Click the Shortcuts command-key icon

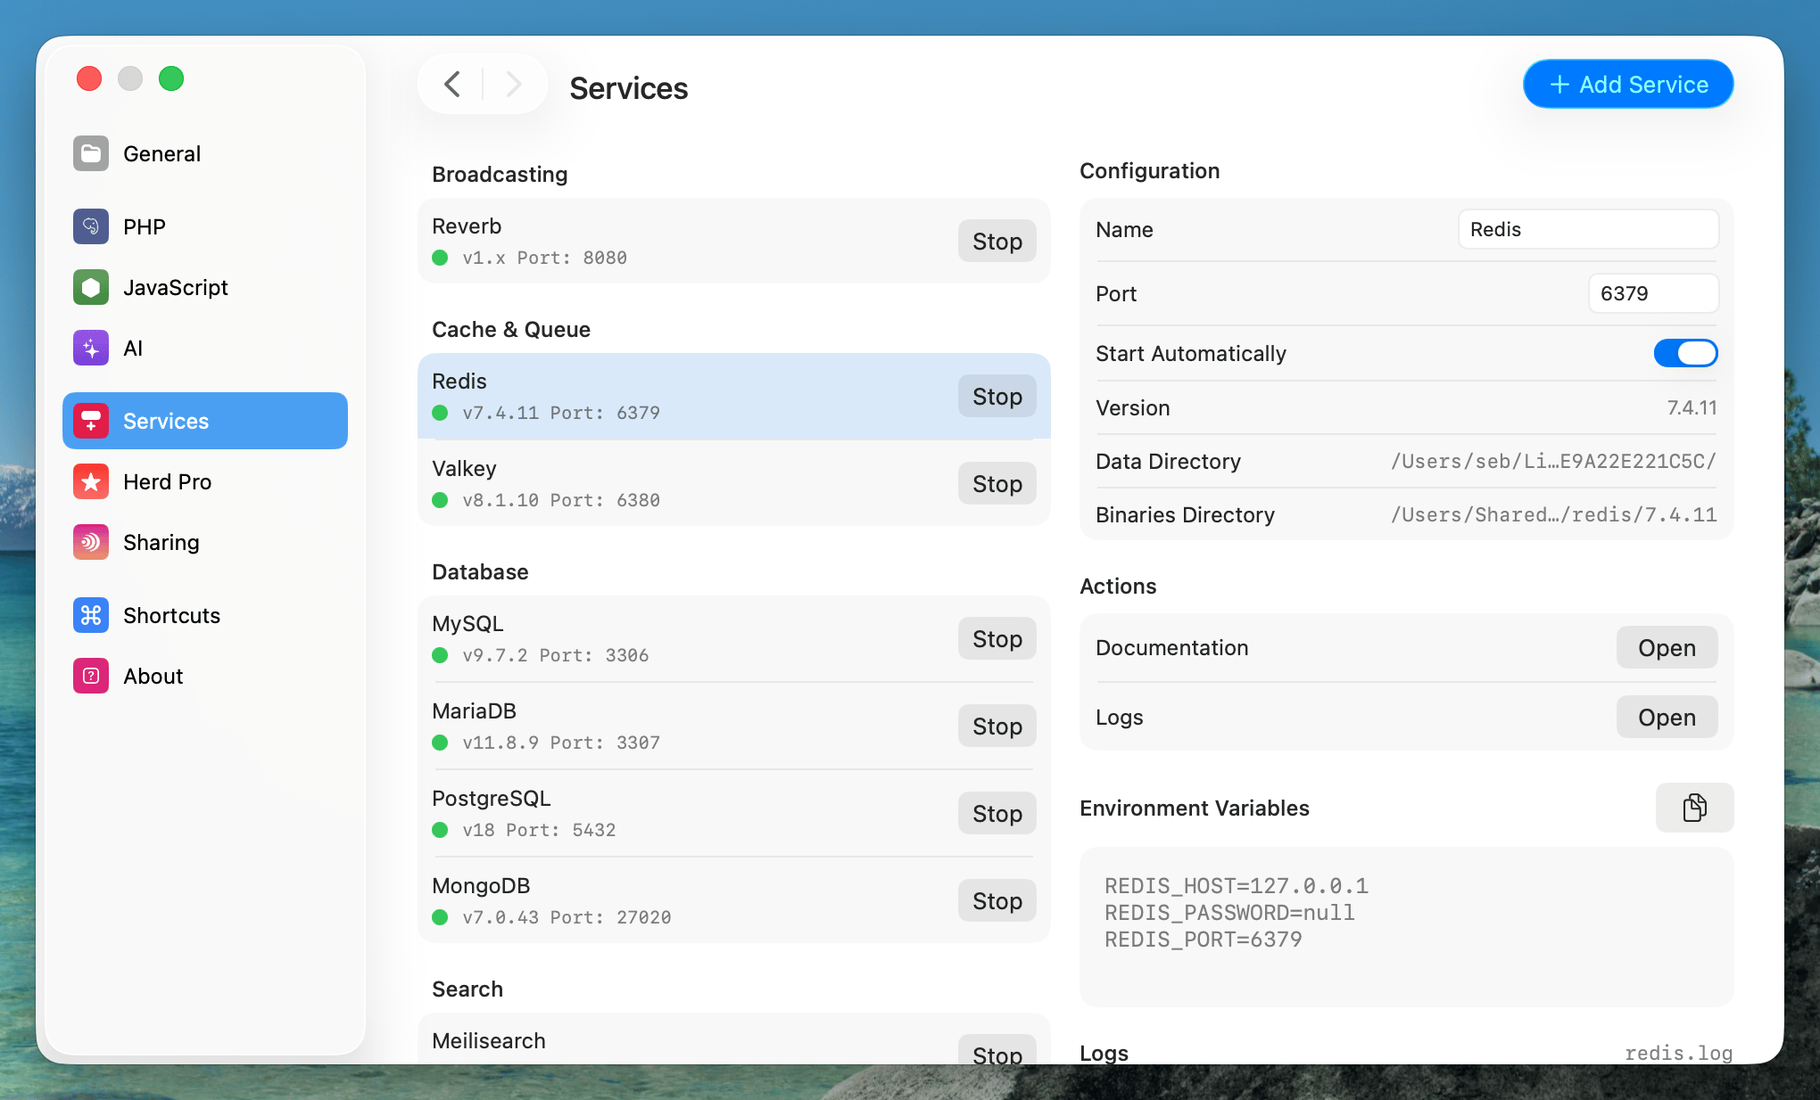[x=91, y=615]
